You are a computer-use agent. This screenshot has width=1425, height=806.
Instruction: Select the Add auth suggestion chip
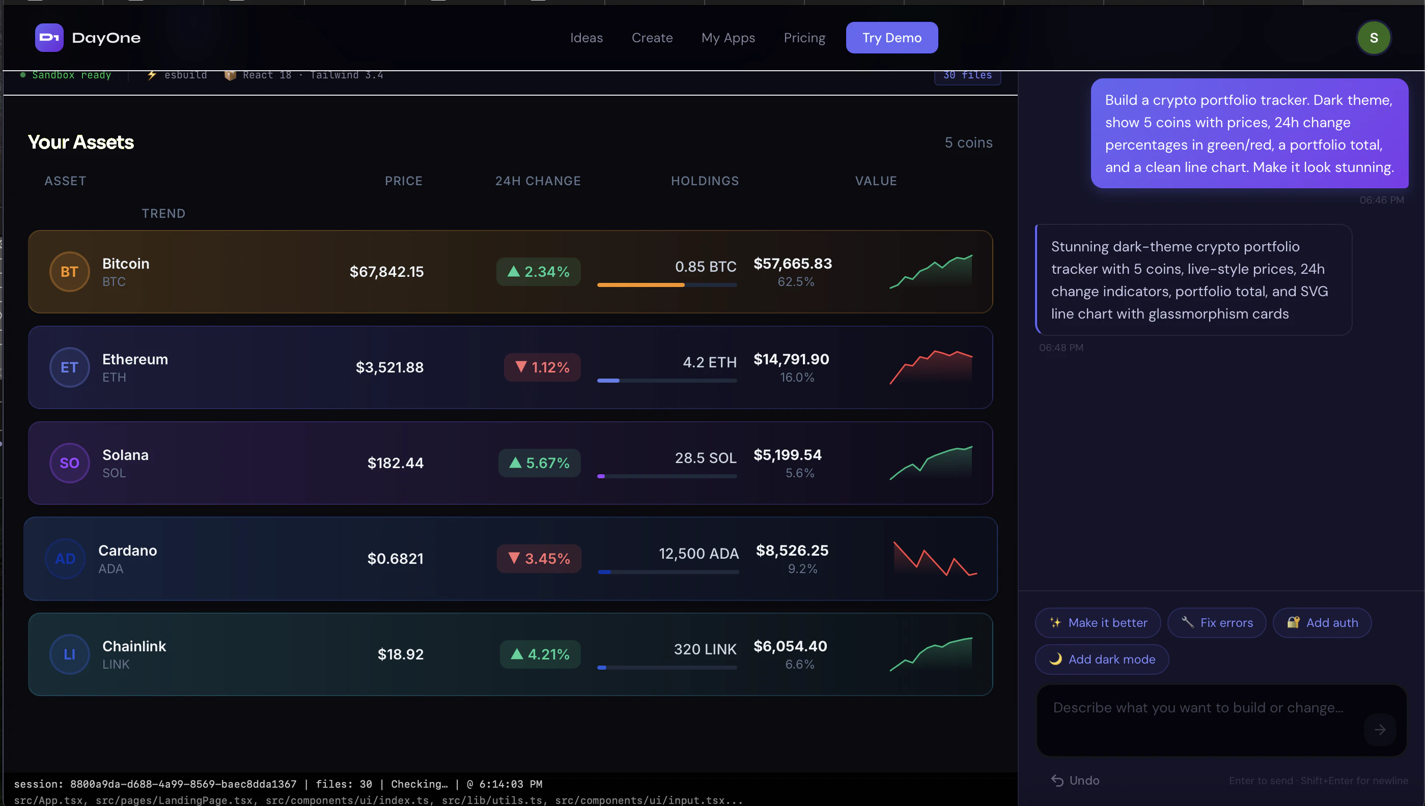[x=1322, y=623]
